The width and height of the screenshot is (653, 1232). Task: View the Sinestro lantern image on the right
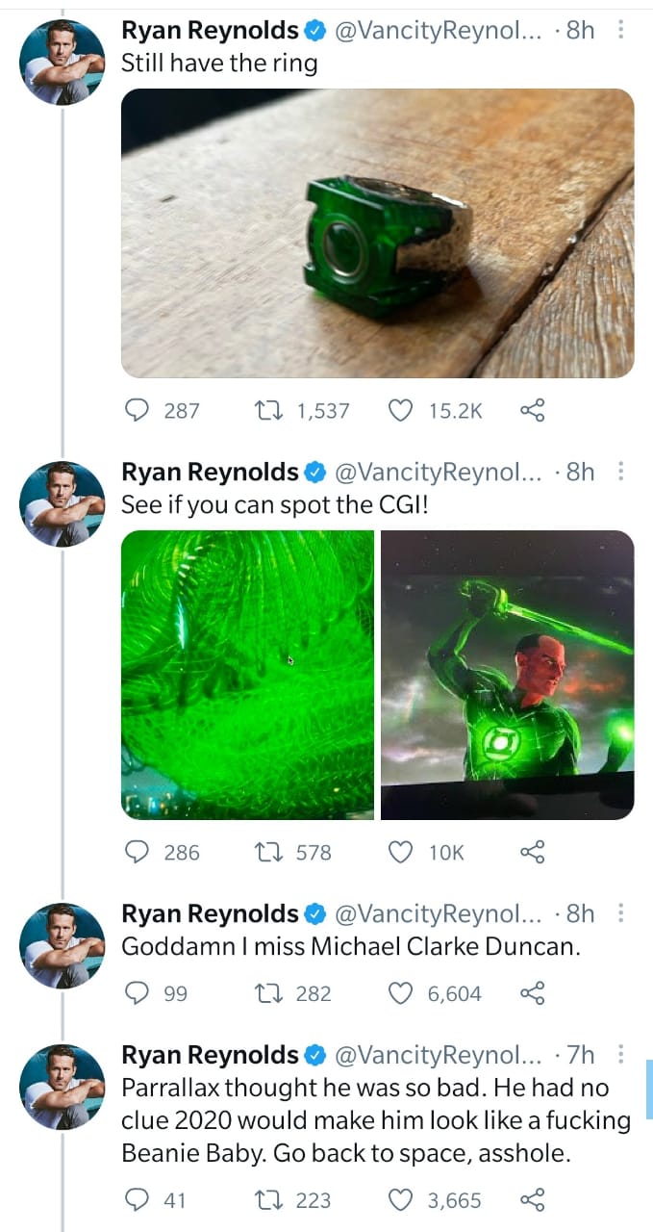508,675
